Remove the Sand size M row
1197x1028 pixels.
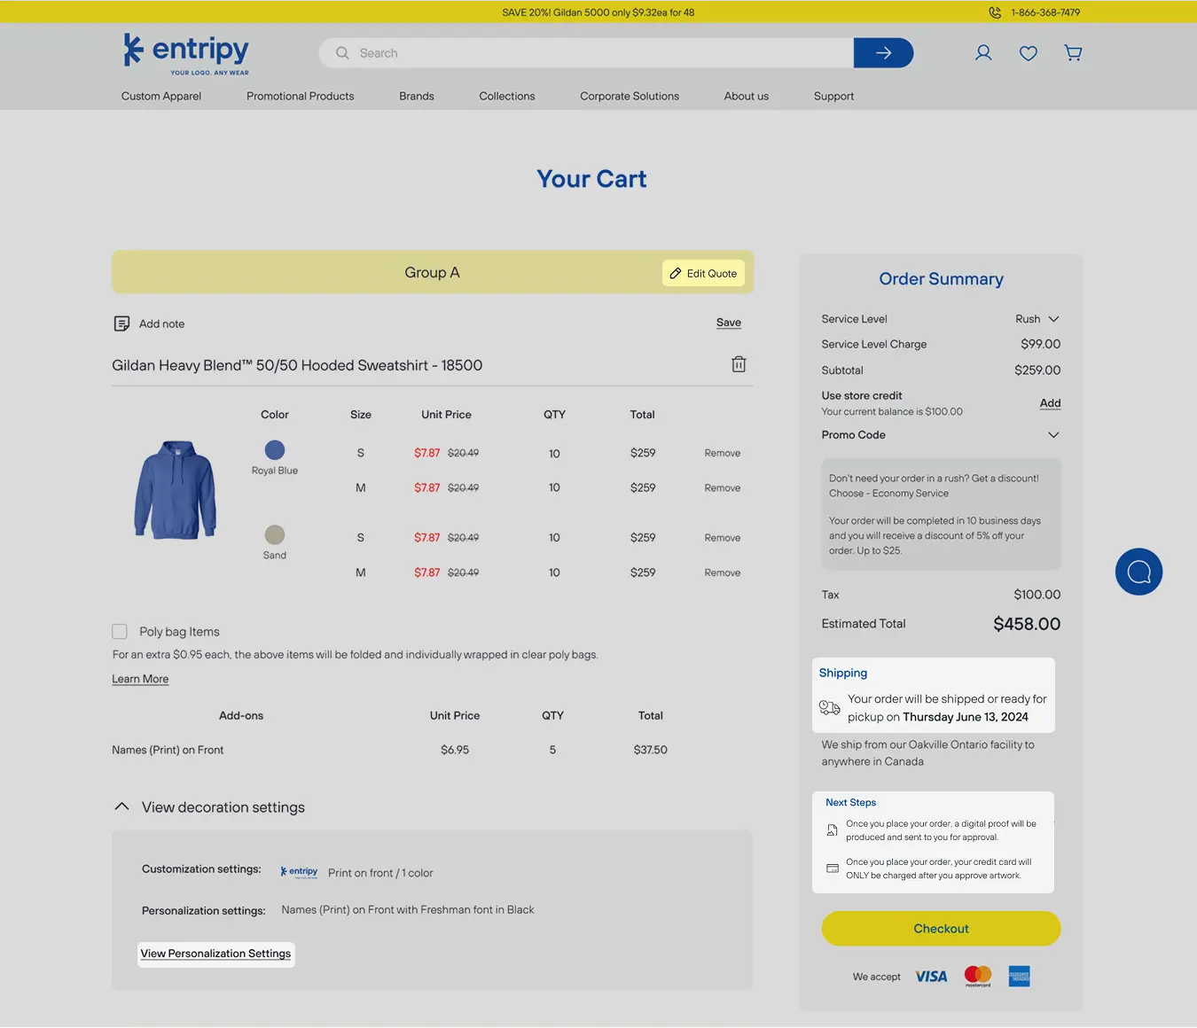723,572
